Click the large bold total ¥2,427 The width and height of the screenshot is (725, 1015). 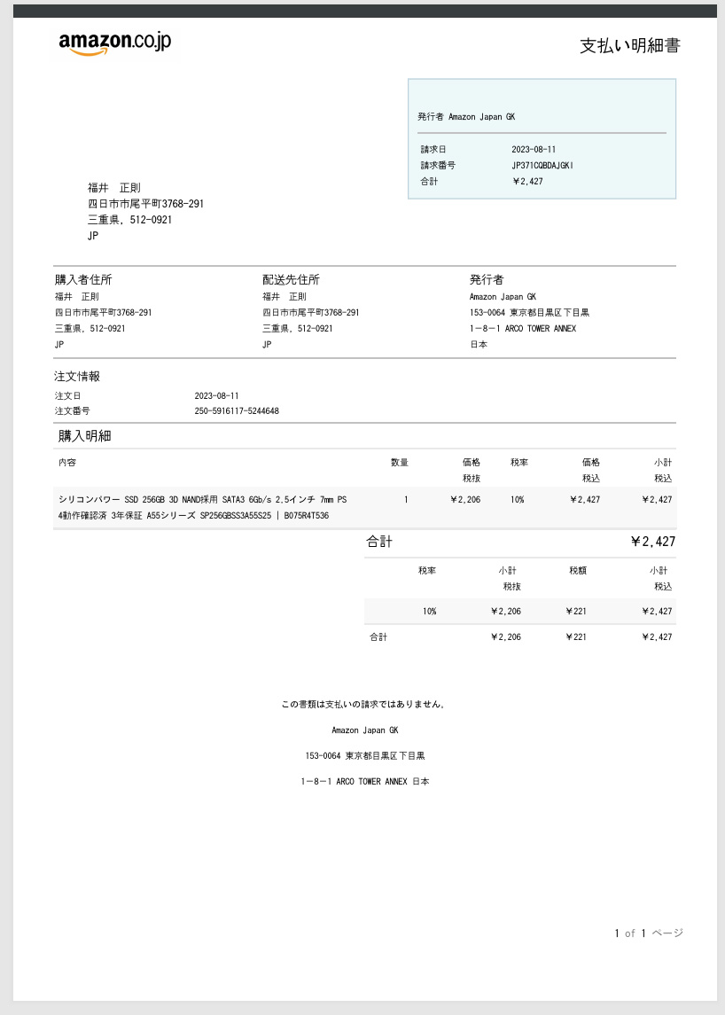click(652, 542)
